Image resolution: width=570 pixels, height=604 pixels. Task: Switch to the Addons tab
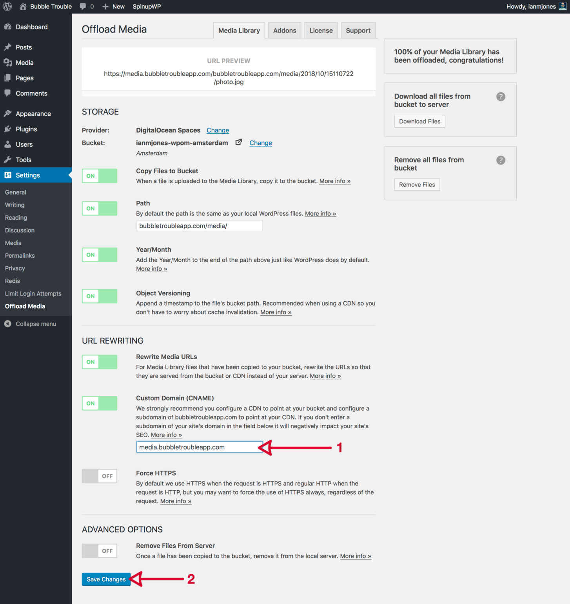(285, 31)
